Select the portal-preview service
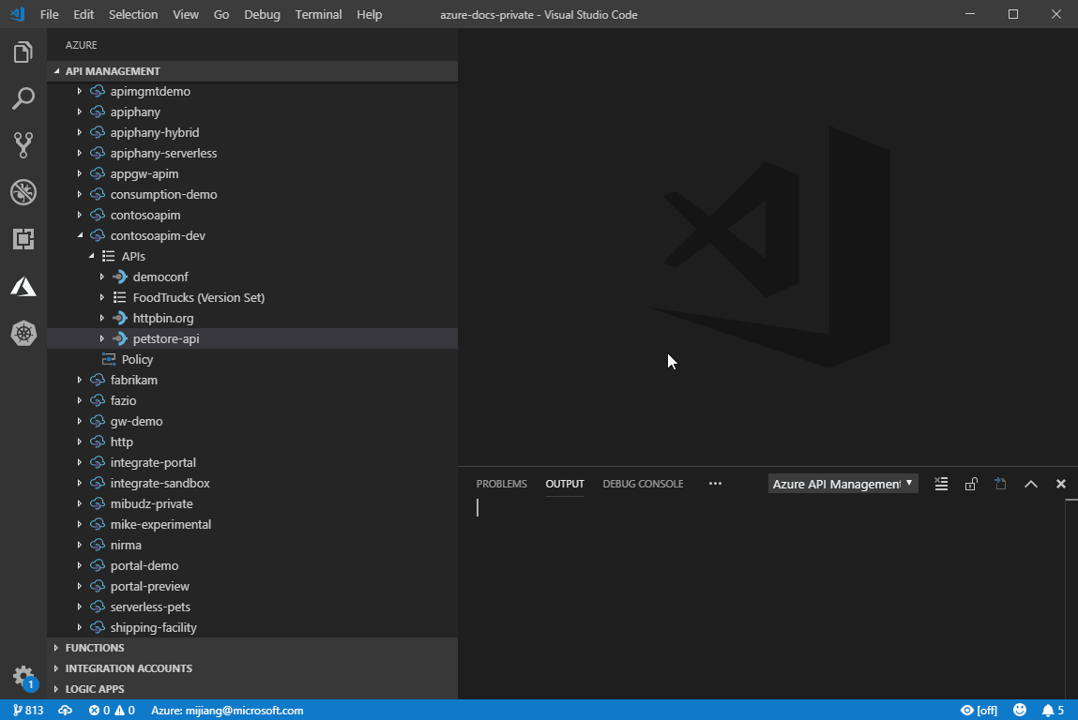This screenshot has width=1078, height=720. point(252,586)
